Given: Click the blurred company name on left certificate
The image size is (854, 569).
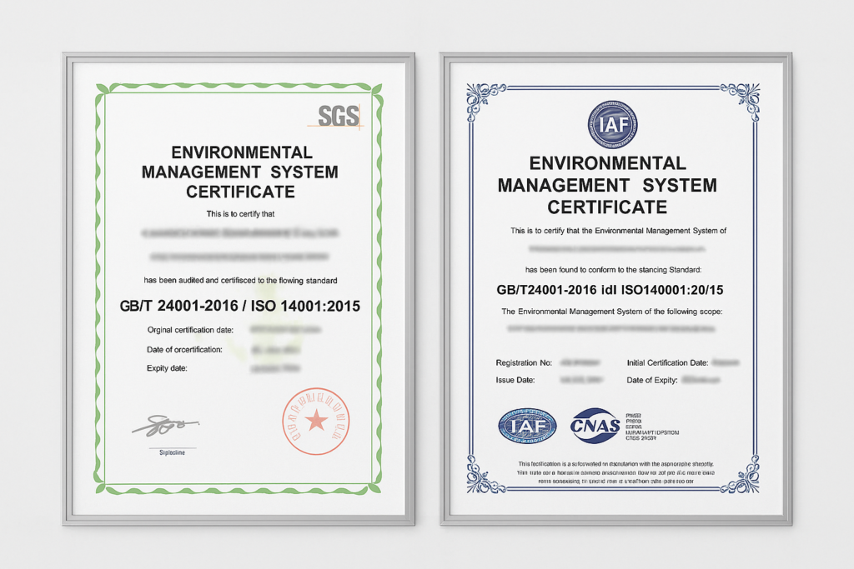Looking at the screenshot, I should coord(239,231).
